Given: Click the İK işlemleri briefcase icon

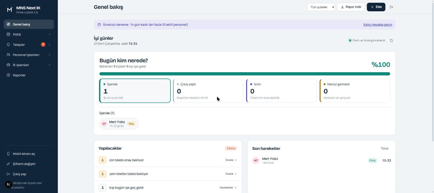Looking at the screenshot, I should [x=8, y=65].
